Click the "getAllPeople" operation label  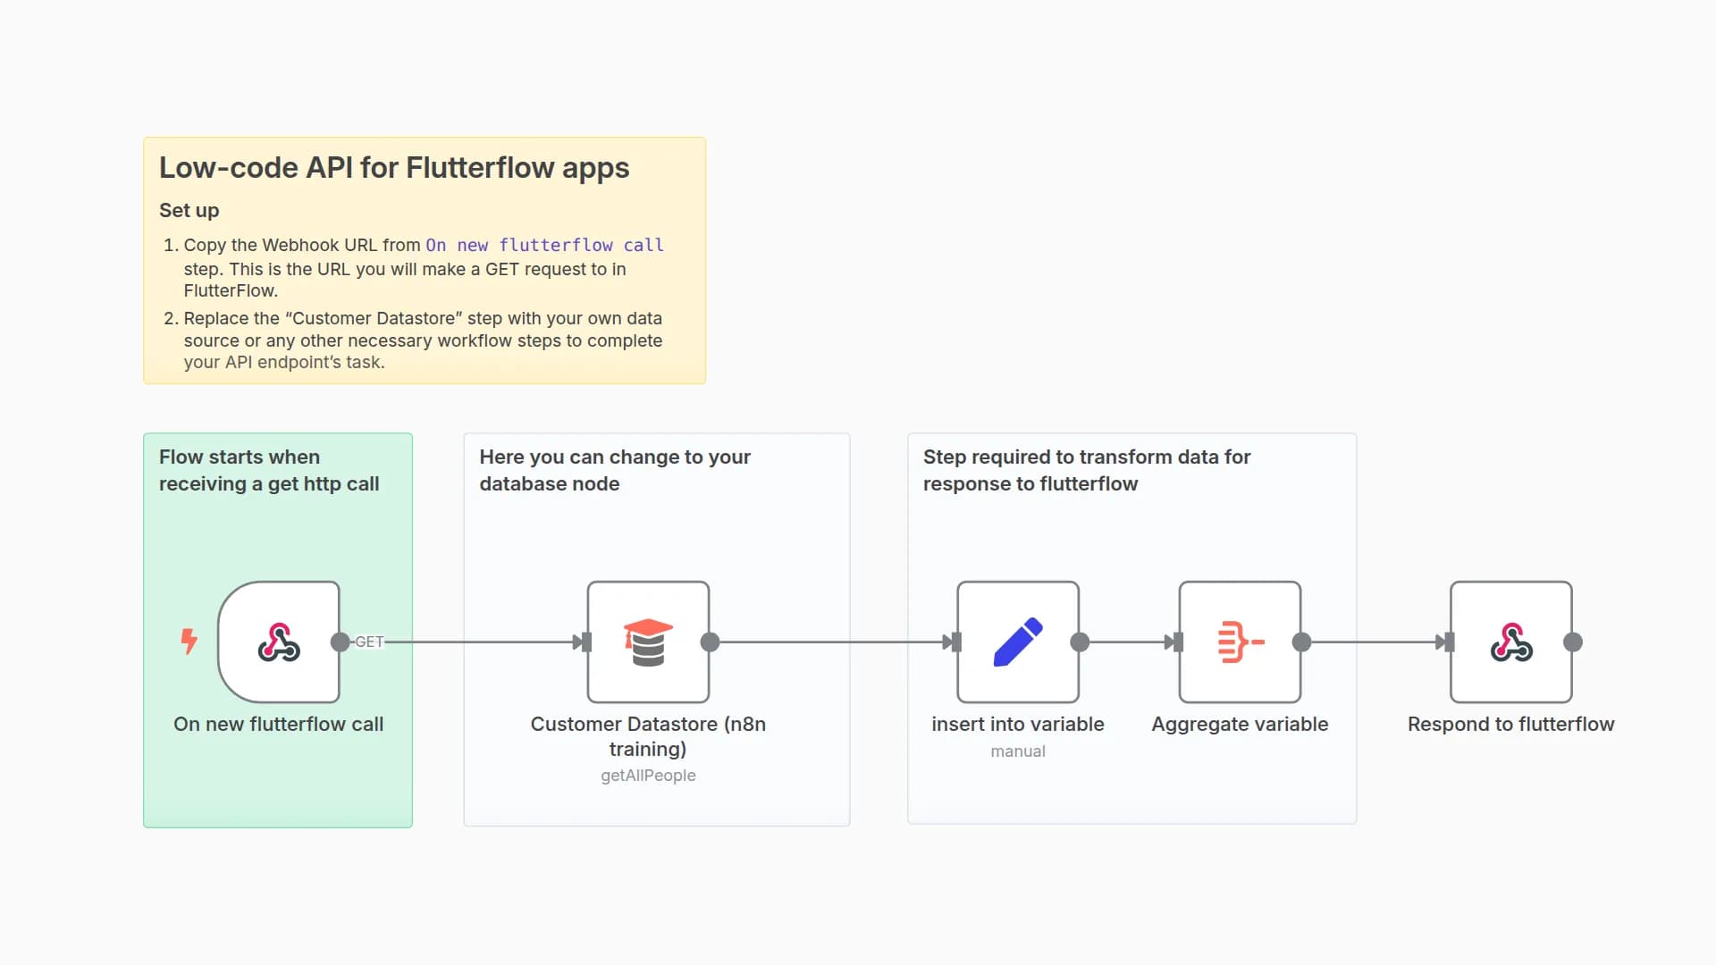(x=648, y=776)
